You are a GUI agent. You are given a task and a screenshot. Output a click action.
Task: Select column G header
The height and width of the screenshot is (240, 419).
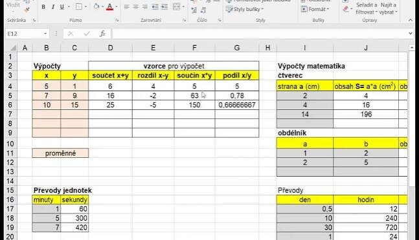pyautogui.click(x=237, y=48)
